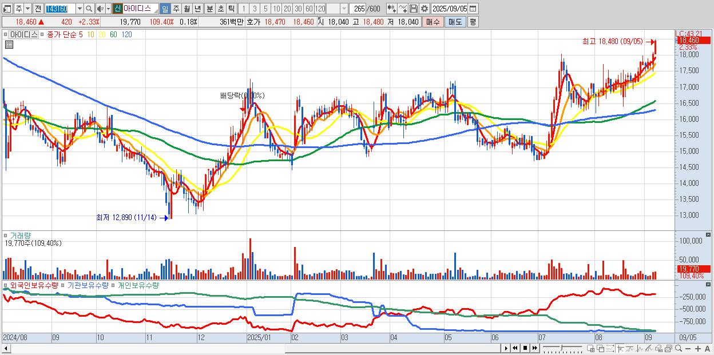
Task: Select interval preset 5
Action: [x=265, y=9]
